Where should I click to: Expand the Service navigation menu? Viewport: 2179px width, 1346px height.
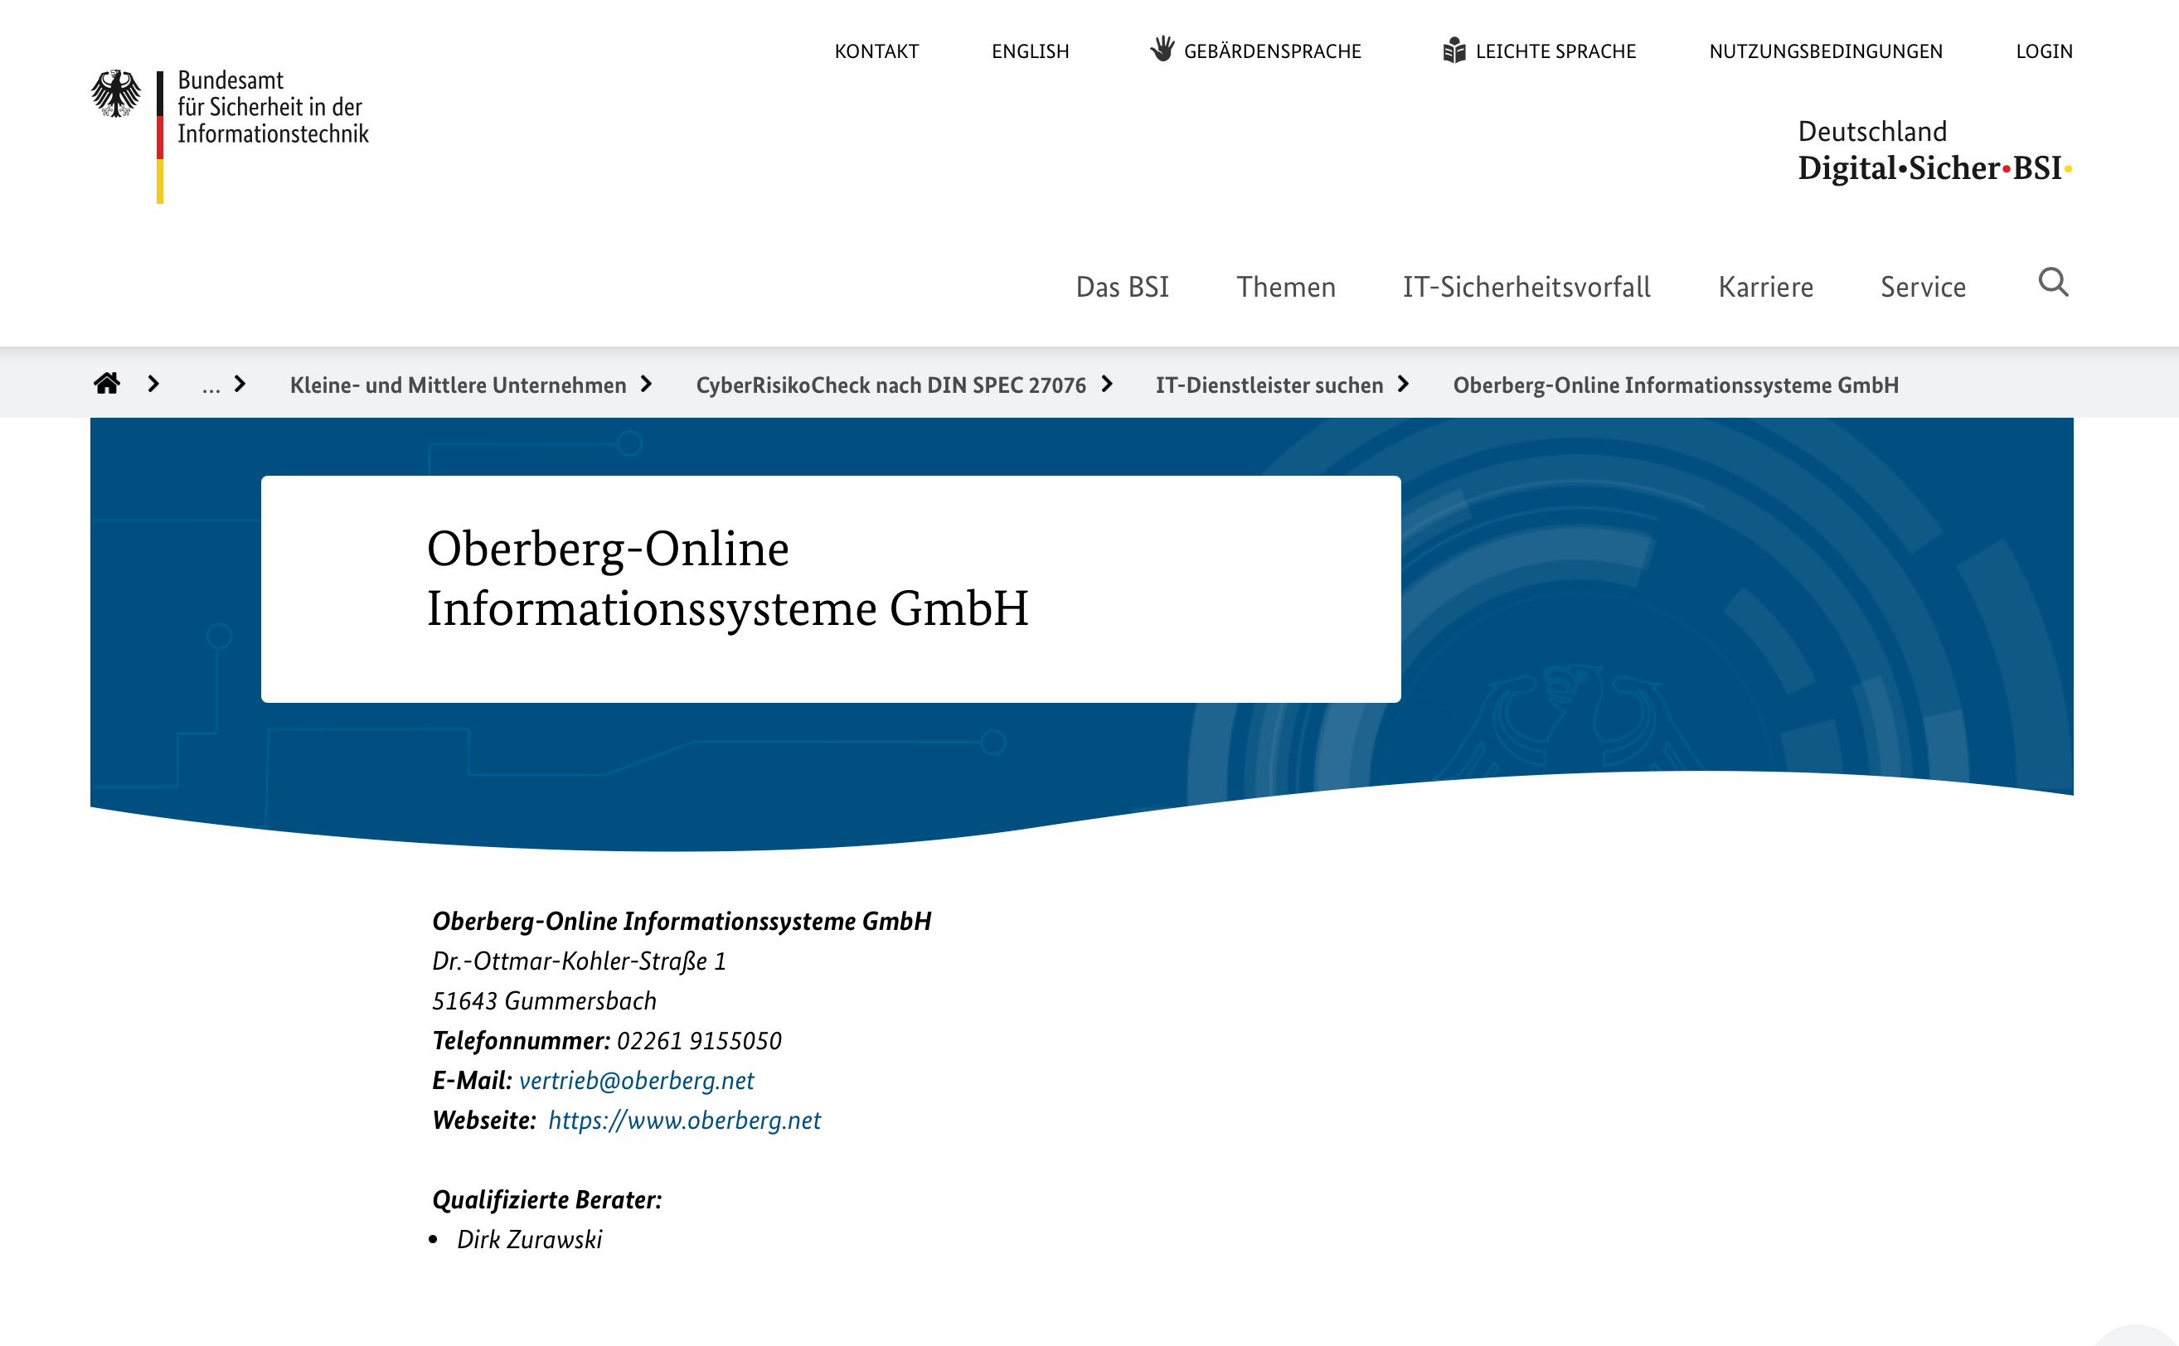click(1923, 287)
